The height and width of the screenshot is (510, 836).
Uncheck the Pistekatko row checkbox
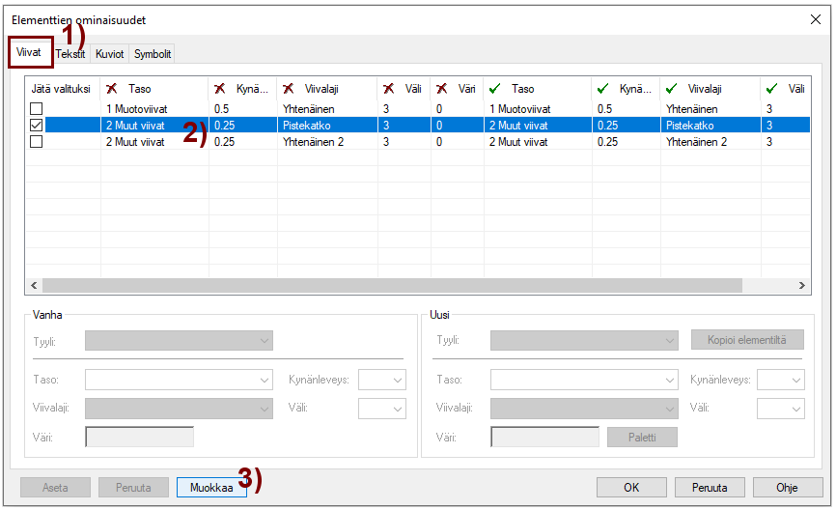pyautogui.click(x=37, y=126)
